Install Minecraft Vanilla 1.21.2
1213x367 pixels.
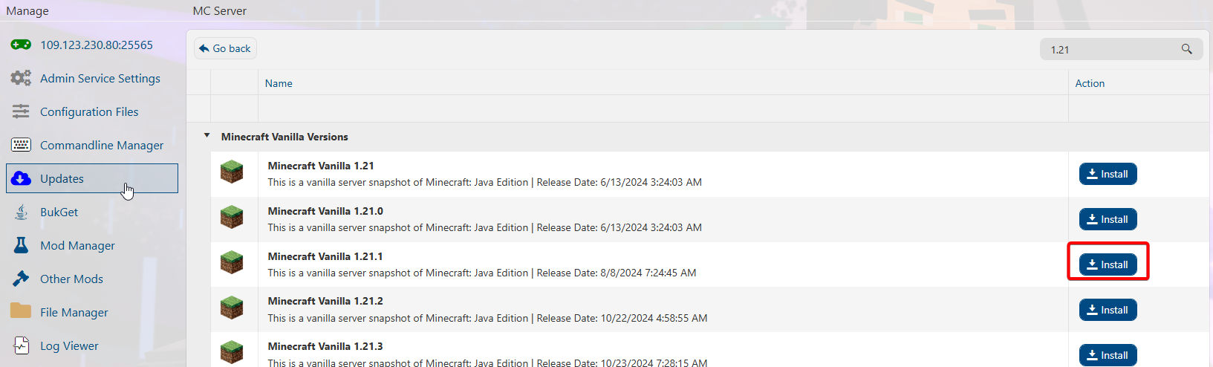coord(1108,310)
